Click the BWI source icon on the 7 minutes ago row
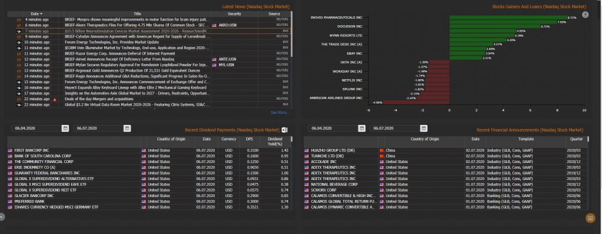Viewport: 602px width, 234px height. pos(19,31)
